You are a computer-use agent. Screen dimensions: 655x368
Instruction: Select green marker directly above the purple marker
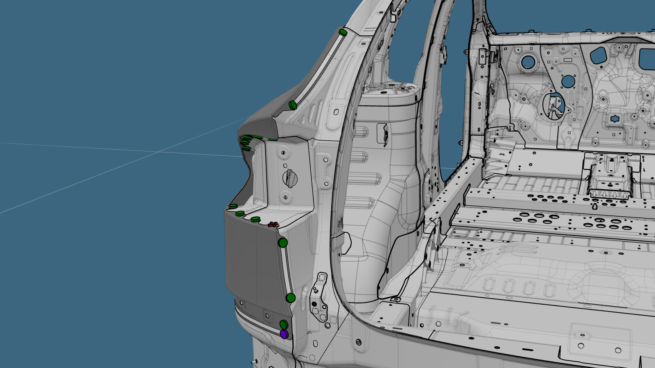(284, 325)
